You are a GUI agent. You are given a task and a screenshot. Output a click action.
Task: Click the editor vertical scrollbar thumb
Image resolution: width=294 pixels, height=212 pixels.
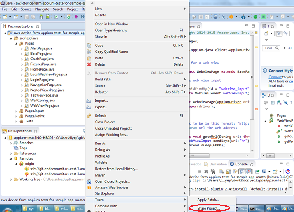pos(252,77)
